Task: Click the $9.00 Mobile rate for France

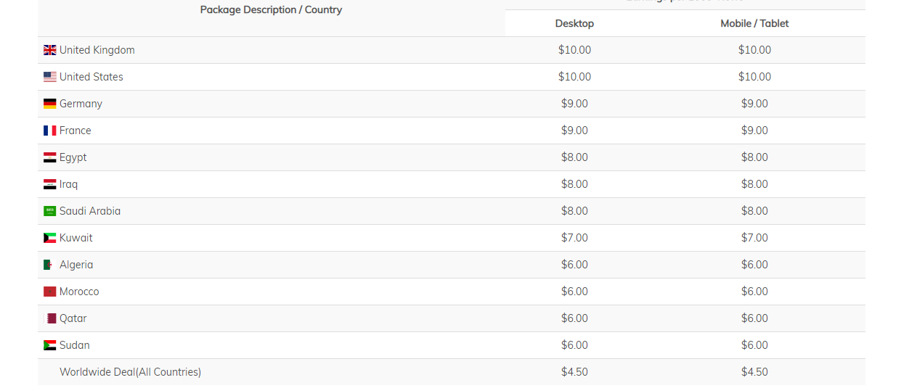Action: pos(754,131)
